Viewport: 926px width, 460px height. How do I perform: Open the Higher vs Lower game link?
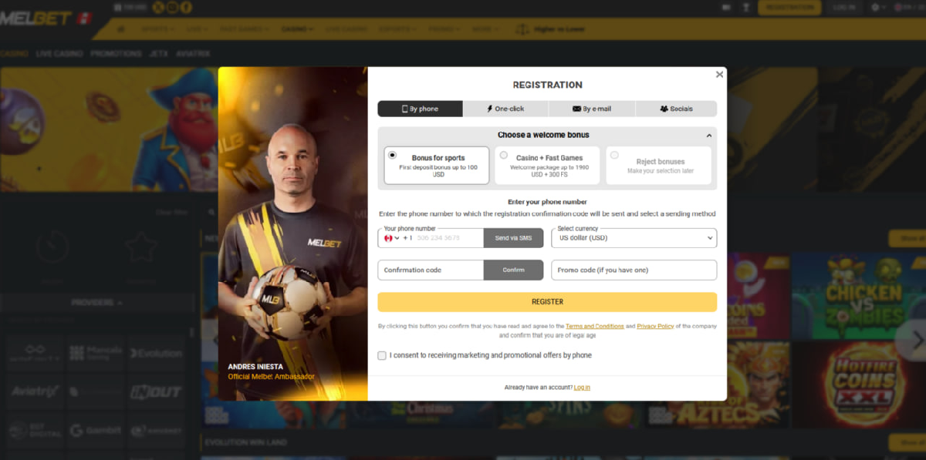coord(549,29)
